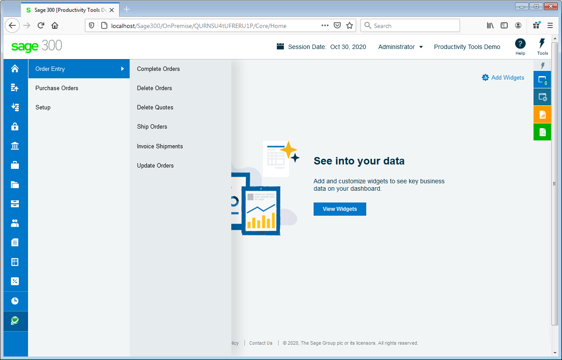Click the folders icon in the sidebar
Screen dimensions: 562x360
15,184
